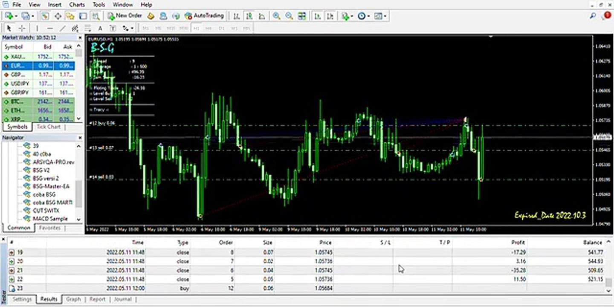614x307 pixels.
Task: Select the text 'A' drawing tool
Action: point(100,28)
